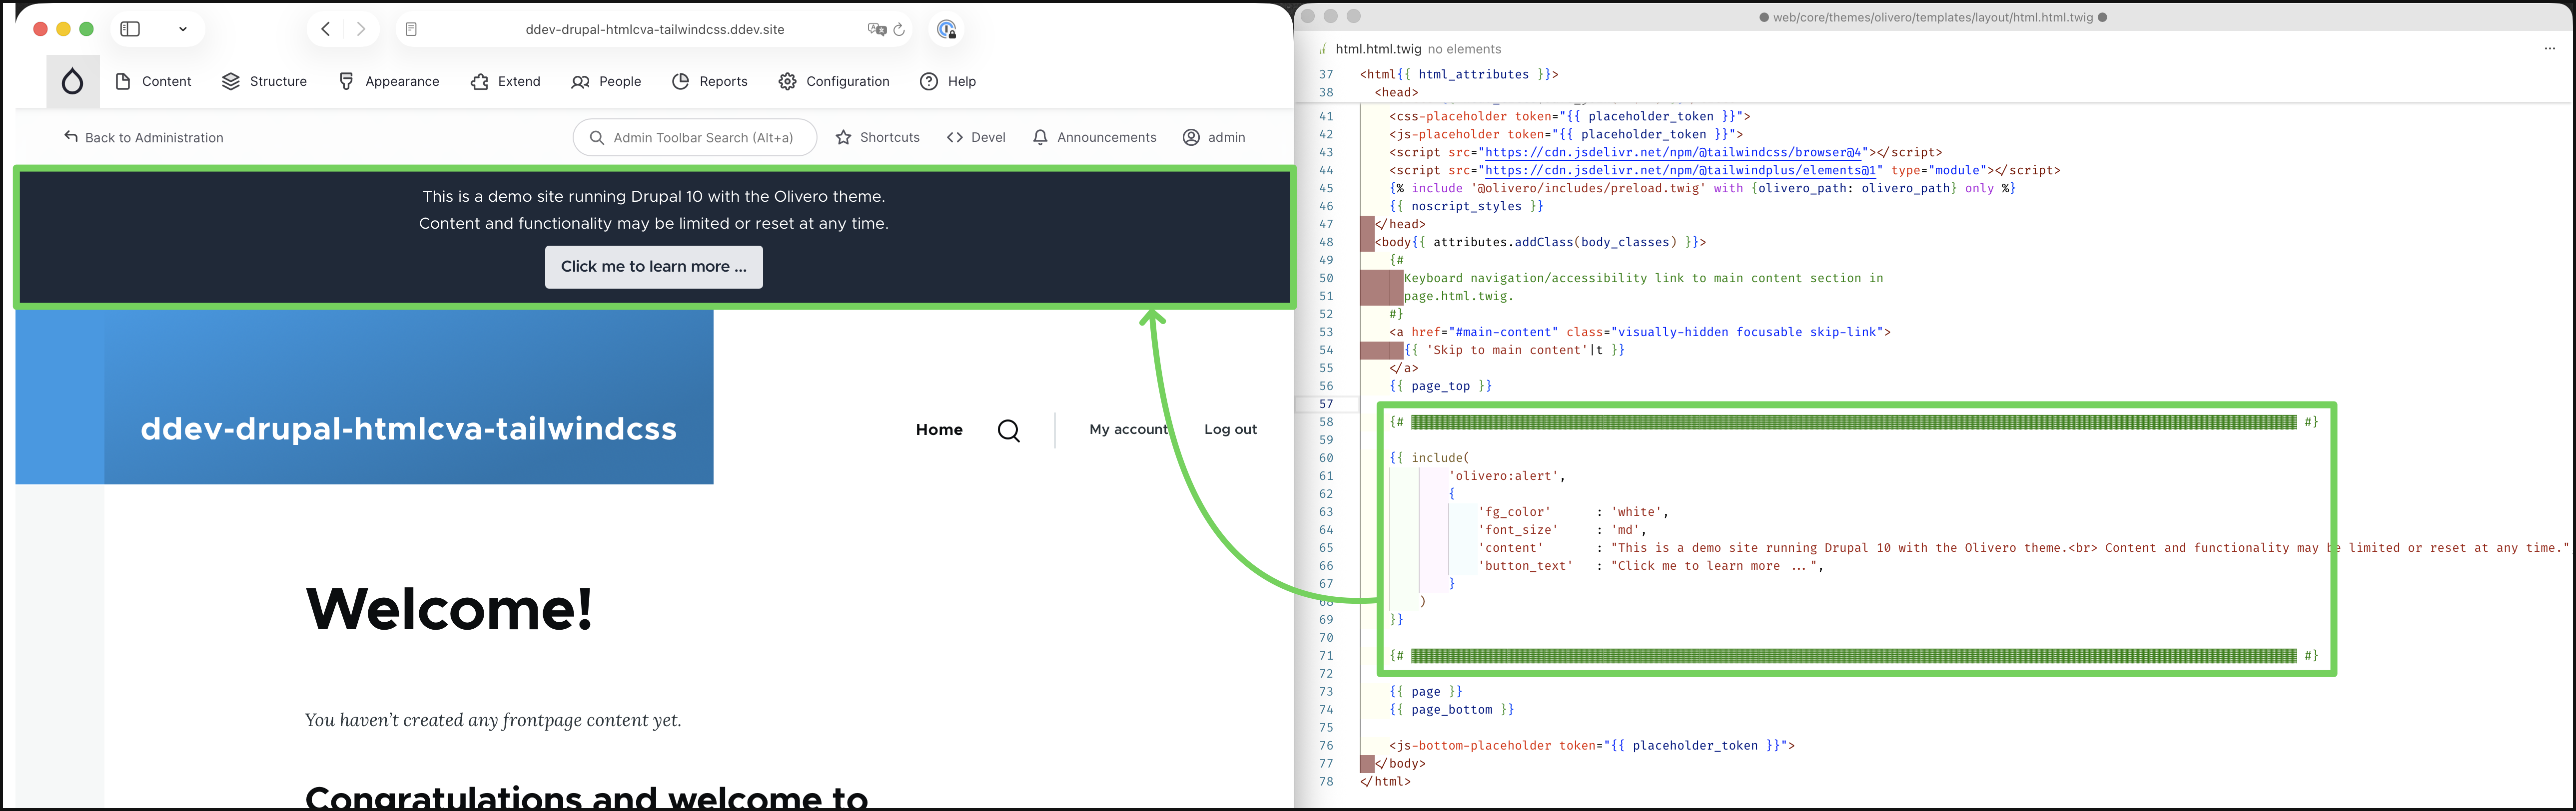
Task: Click the privacy extension icon in toolbar
Action: pyautogui.click(x=946, y=30)
